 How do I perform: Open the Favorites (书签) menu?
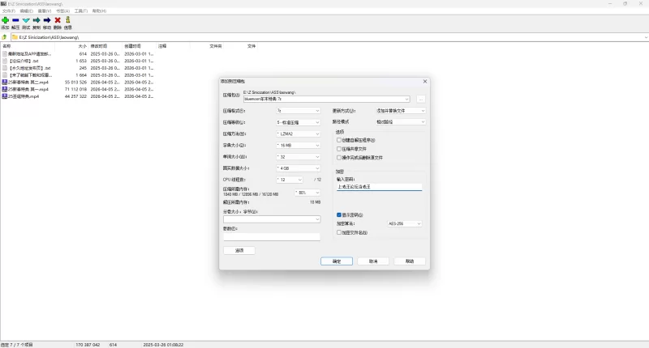tap(62, 11)
